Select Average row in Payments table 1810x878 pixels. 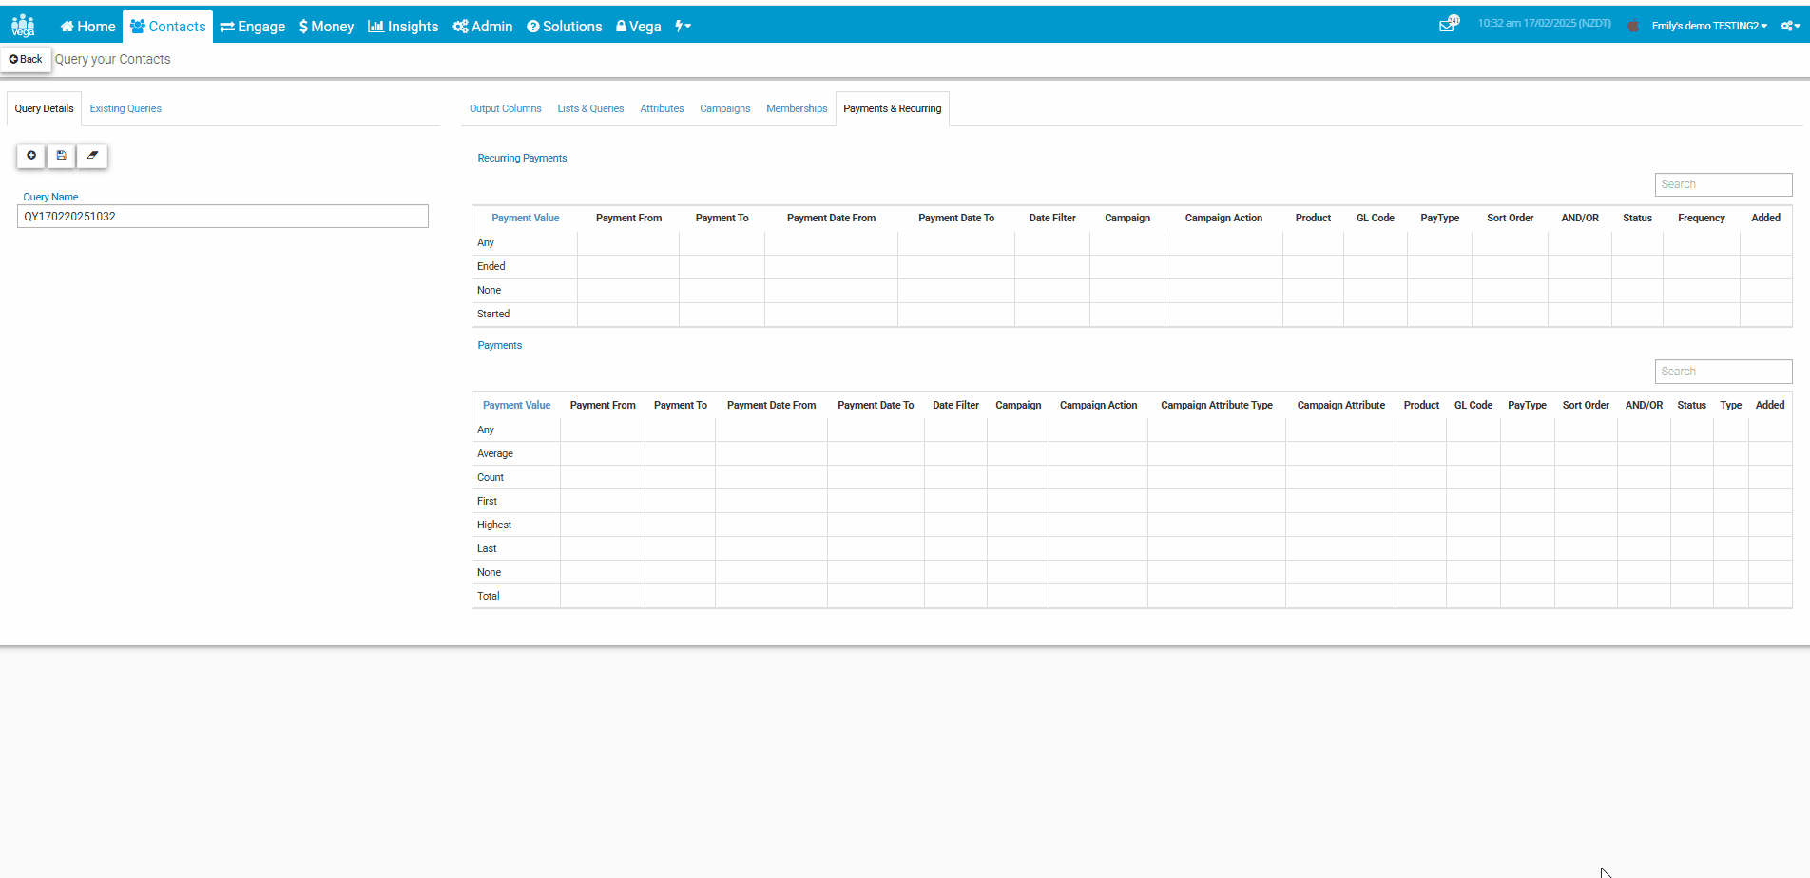click(1131, 454)
